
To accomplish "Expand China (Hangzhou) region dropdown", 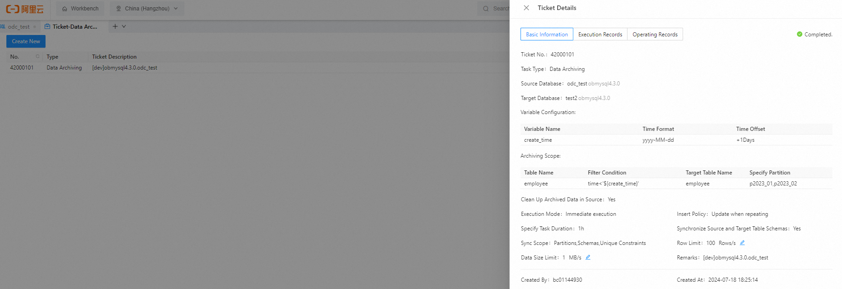I will click(x=147, y=9).
